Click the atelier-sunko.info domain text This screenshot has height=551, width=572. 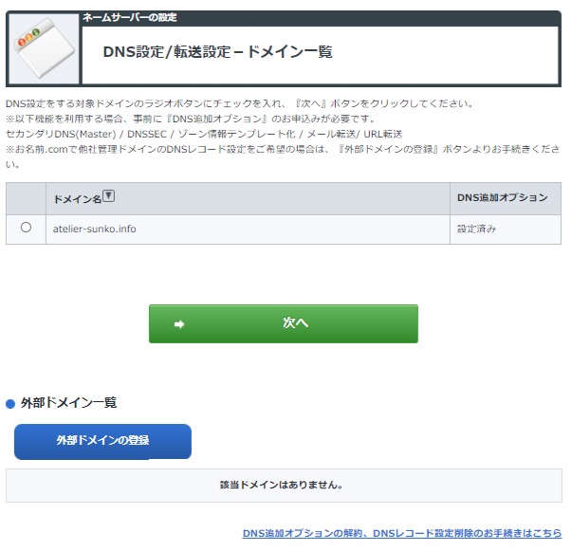[x=95, y=229]
